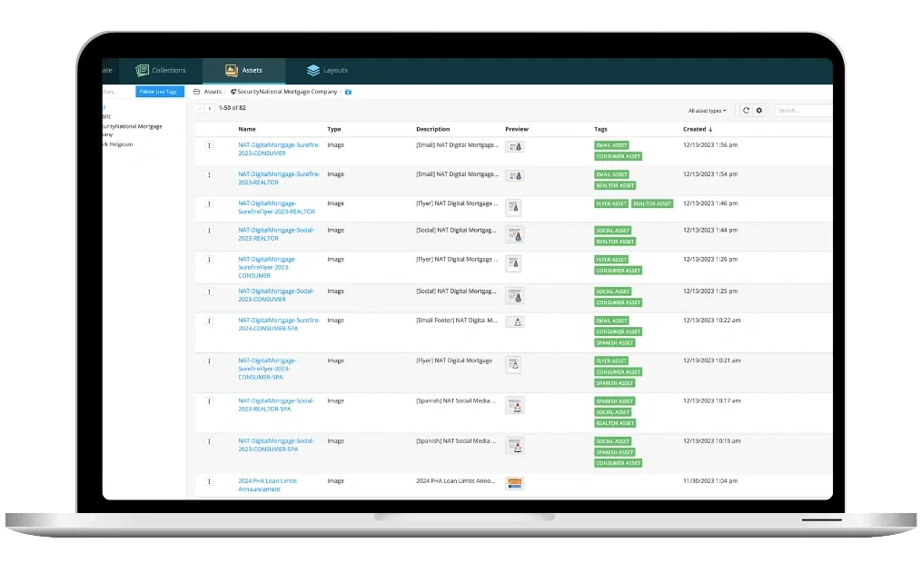The height and width of the screenshot is (573, 921).
Task: Switch to the Assets tab
Action: [x=243, y=70]
